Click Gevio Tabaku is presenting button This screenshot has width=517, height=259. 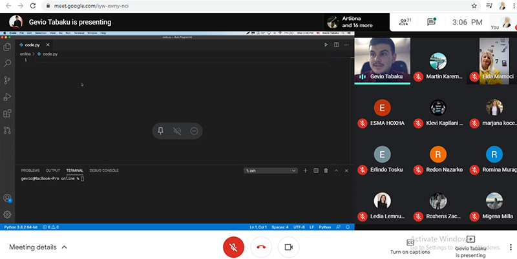(470, 246)
